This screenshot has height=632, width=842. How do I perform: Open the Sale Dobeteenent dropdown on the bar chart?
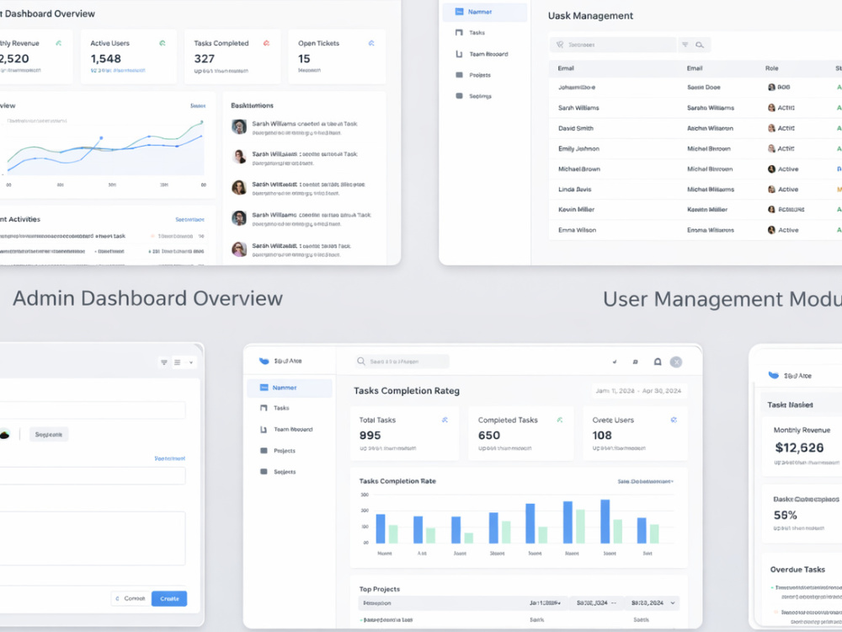(x=645, y=481)
